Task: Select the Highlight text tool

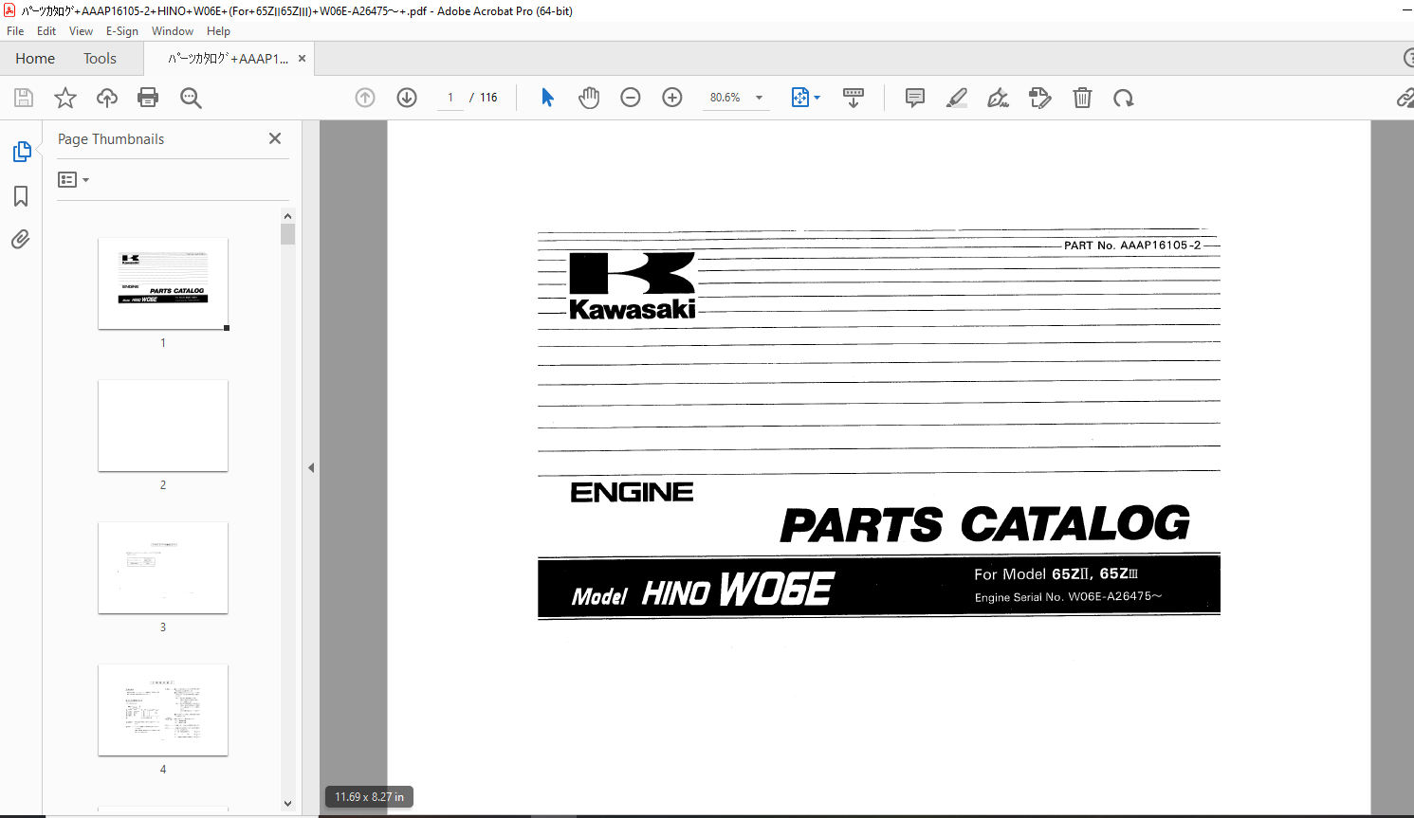Action: [x=957, y=98]
